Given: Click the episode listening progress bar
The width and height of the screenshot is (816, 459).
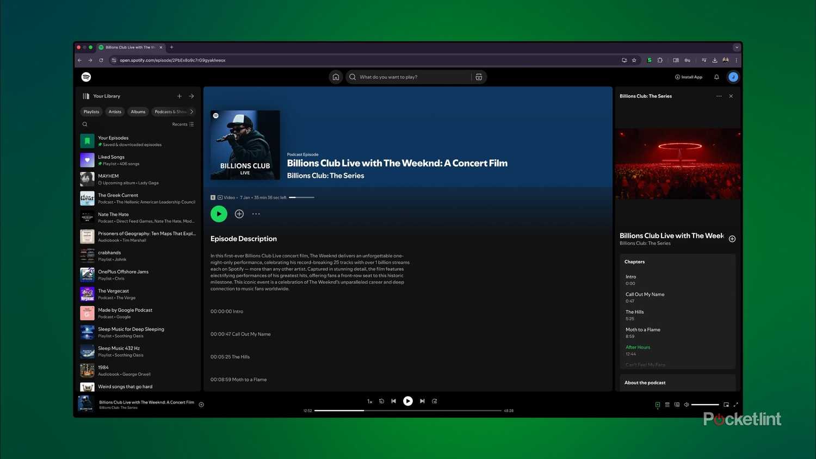Looking at the screenshot, I should tap(301, 197).
